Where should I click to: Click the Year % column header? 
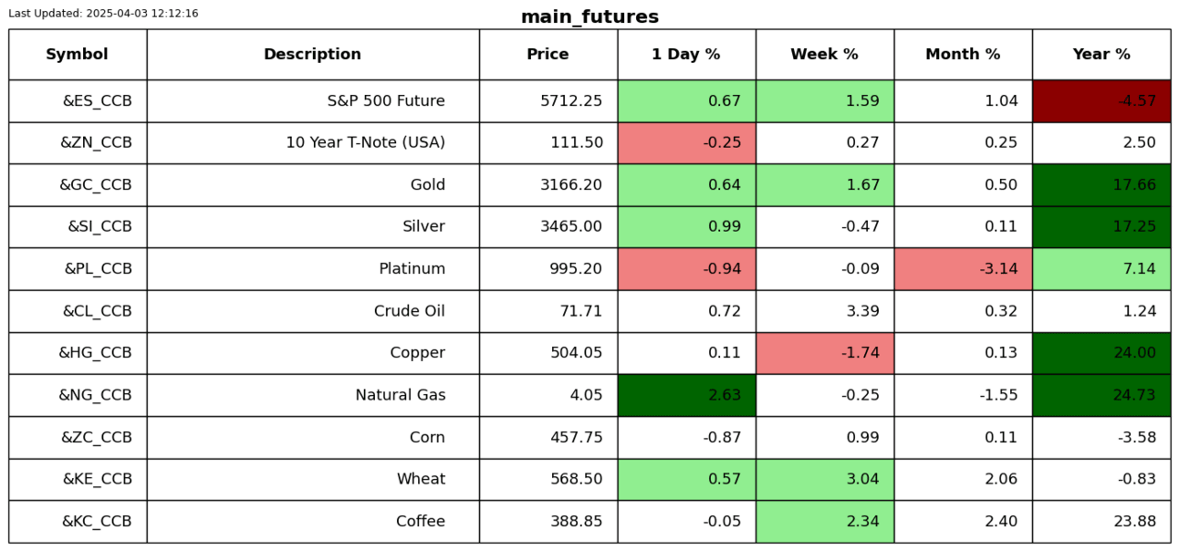pyautogui.click(x=1101, y=55)
